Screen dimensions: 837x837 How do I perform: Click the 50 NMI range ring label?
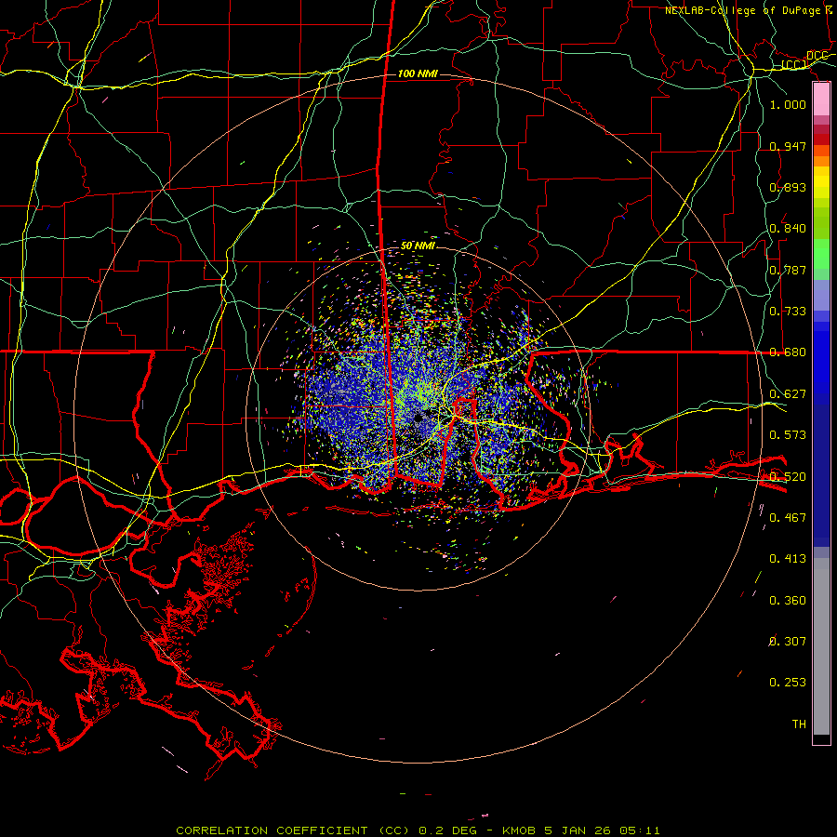click(x=418, y=246)
